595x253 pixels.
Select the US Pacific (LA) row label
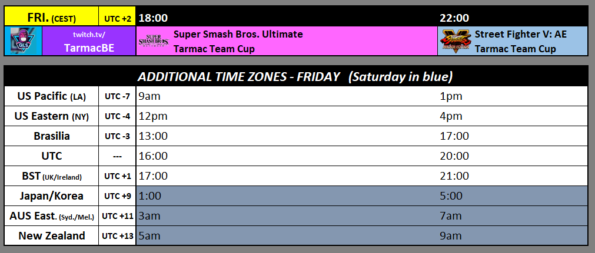(51, 97)
